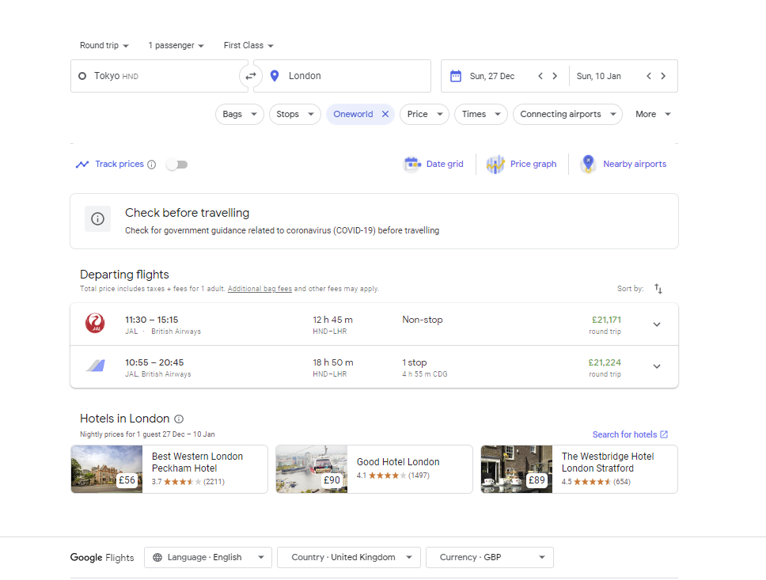Remove the Oneworld filter
The width and height of the screenshot is (766, 580).
(x=385, y=114)
